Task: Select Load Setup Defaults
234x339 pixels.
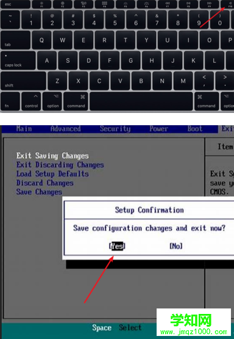Action: [52, 174]
